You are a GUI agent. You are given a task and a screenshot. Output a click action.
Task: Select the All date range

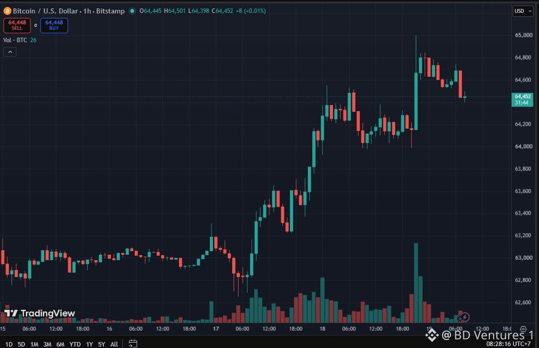coord(114,344)
